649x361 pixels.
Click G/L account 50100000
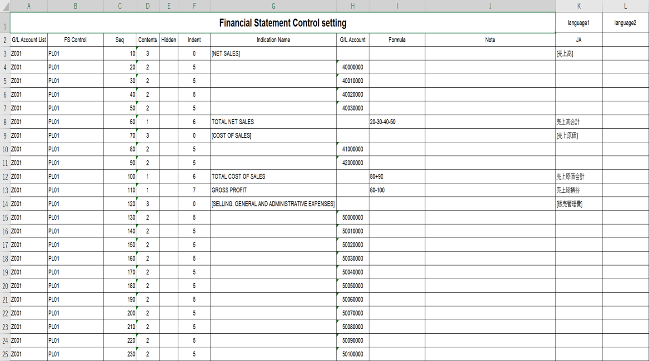(353, 354)
